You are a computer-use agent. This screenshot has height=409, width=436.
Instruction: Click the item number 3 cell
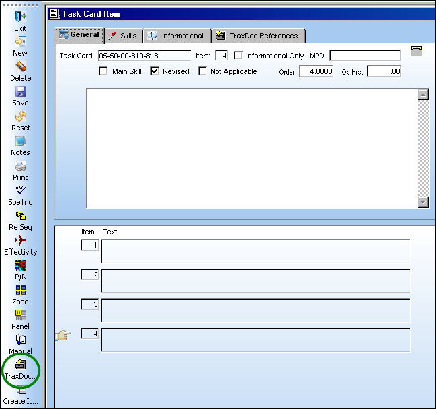click(x=89, y=304)
